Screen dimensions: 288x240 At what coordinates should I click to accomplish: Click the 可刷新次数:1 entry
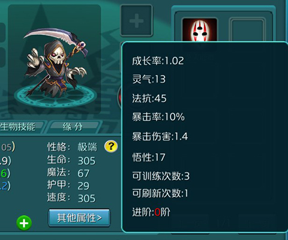[160, 193]
